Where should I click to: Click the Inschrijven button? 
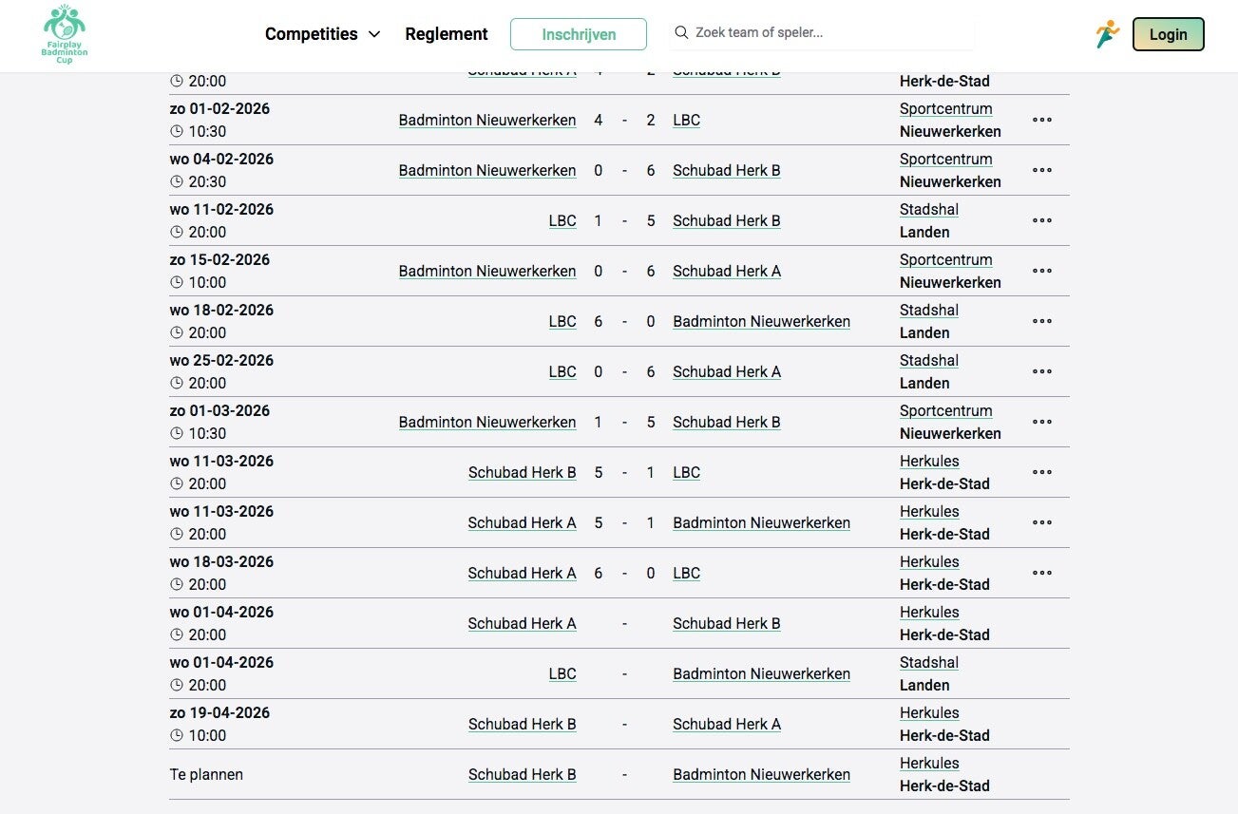click(x=579, y=34)
